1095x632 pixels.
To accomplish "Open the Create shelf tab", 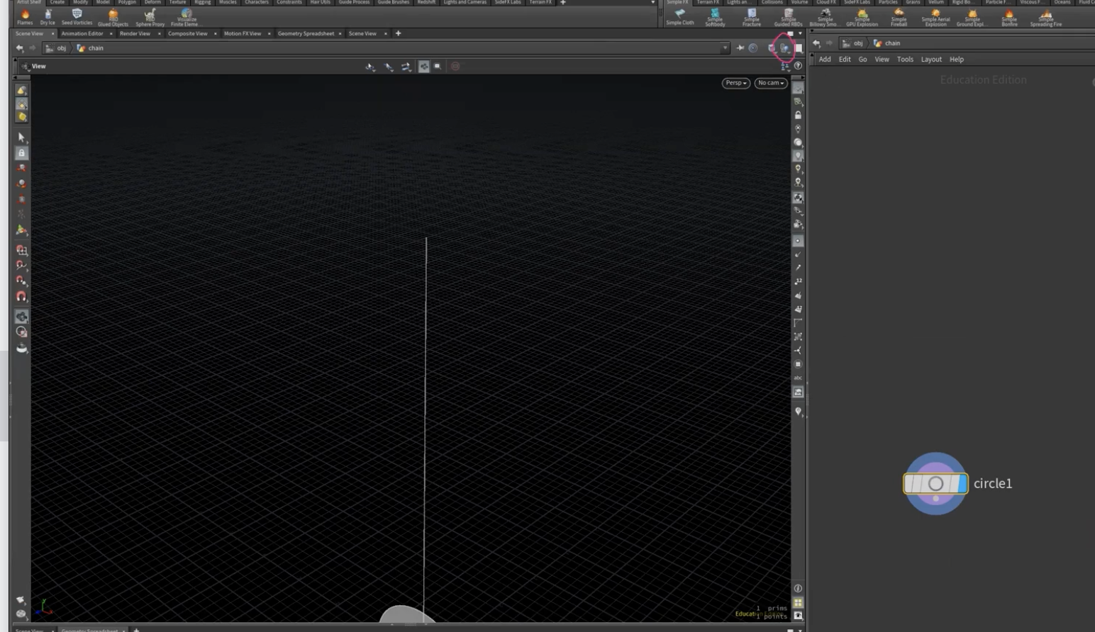I will [x=57, y=2].
